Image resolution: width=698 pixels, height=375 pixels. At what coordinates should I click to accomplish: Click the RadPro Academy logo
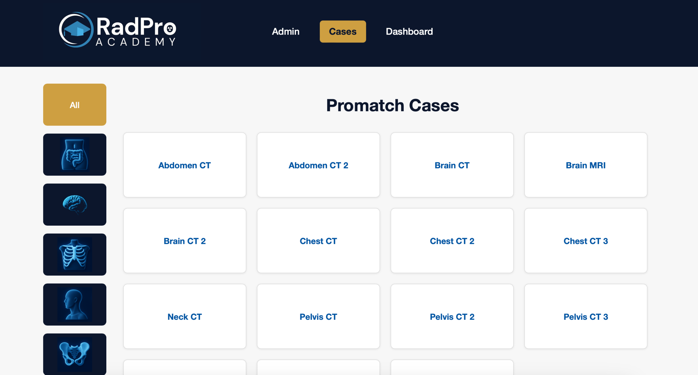click(118, 30)
